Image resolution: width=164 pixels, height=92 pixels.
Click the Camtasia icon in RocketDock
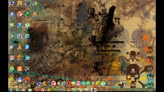(x=74, y=84)
